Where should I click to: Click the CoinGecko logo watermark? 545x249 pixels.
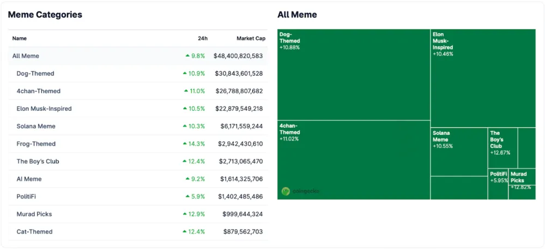(x=300, y=191)
